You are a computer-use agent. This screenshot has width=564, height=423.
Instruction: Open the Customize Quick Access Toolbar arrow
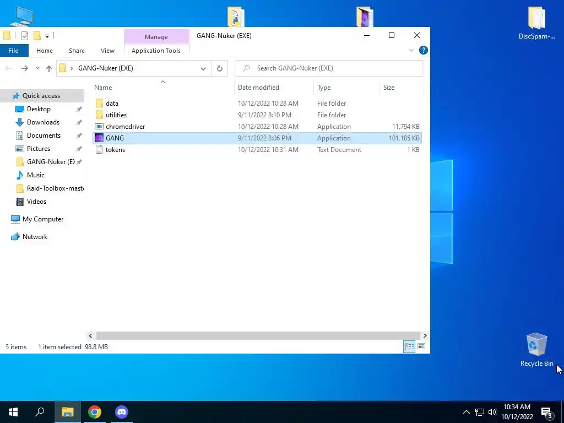pos(47,36)
